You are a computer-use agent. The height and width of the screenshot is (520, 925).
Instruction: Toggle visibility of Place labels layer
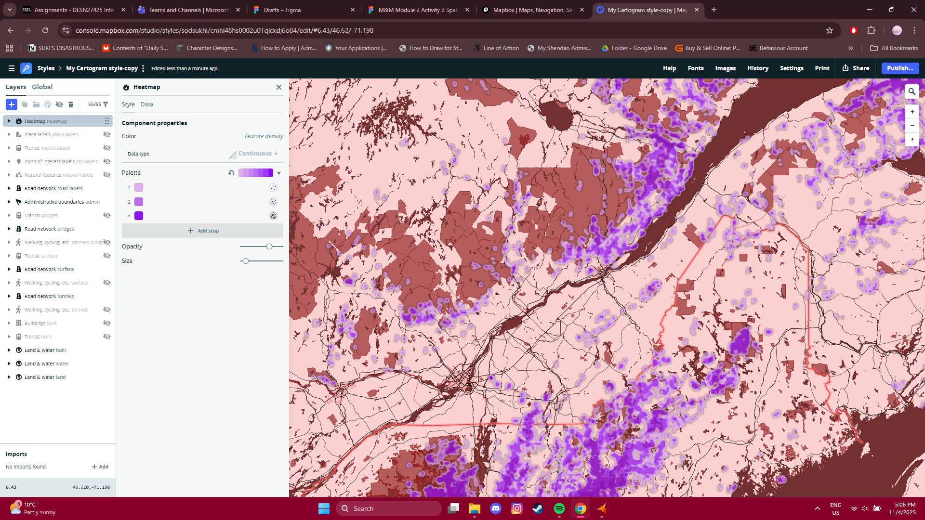coord(106,134)
